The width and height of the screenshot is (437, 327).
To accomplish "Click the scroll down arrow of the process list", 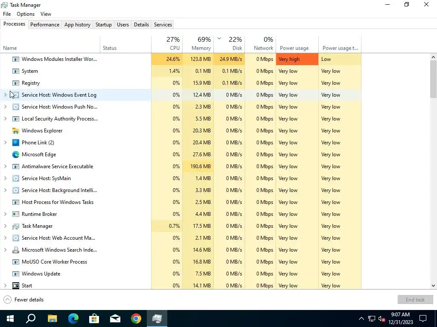I will pos(433,286).
